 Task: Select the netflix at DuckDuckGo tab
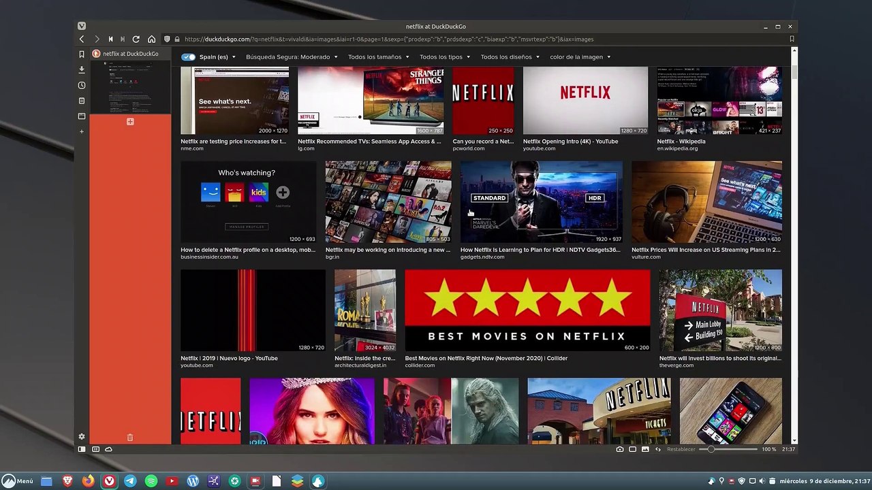[x=130, y=54]
